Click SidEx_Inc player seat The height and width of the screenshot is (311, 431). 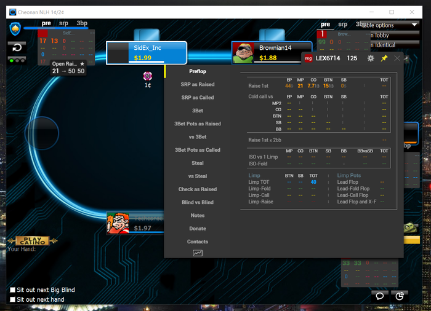coord(147,53)
